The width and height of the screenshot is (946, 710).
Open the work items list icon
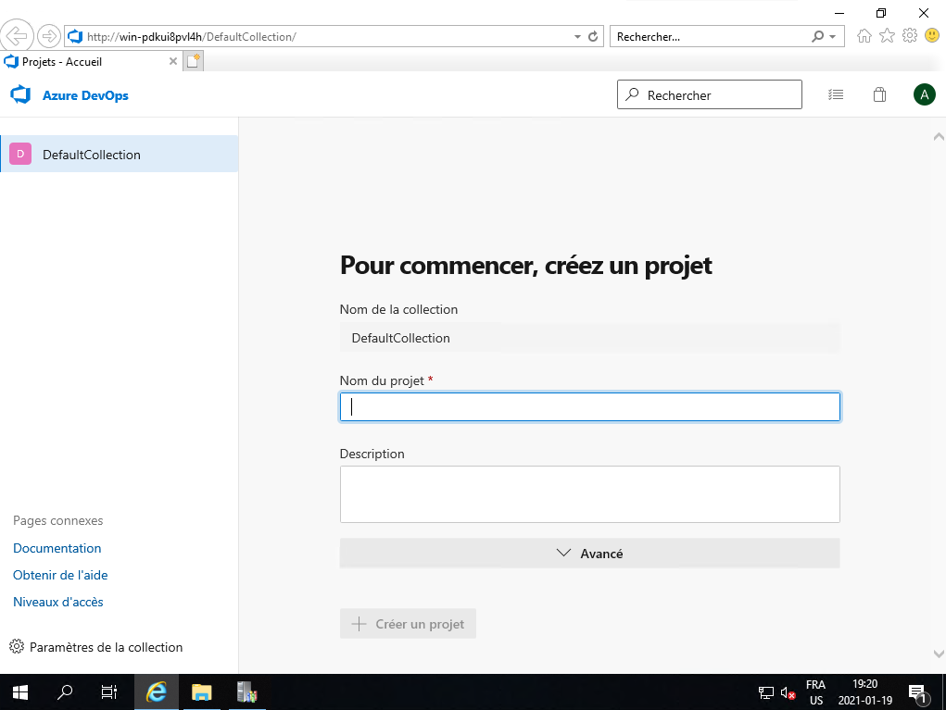pyautogui.click(x=836, y=94)
